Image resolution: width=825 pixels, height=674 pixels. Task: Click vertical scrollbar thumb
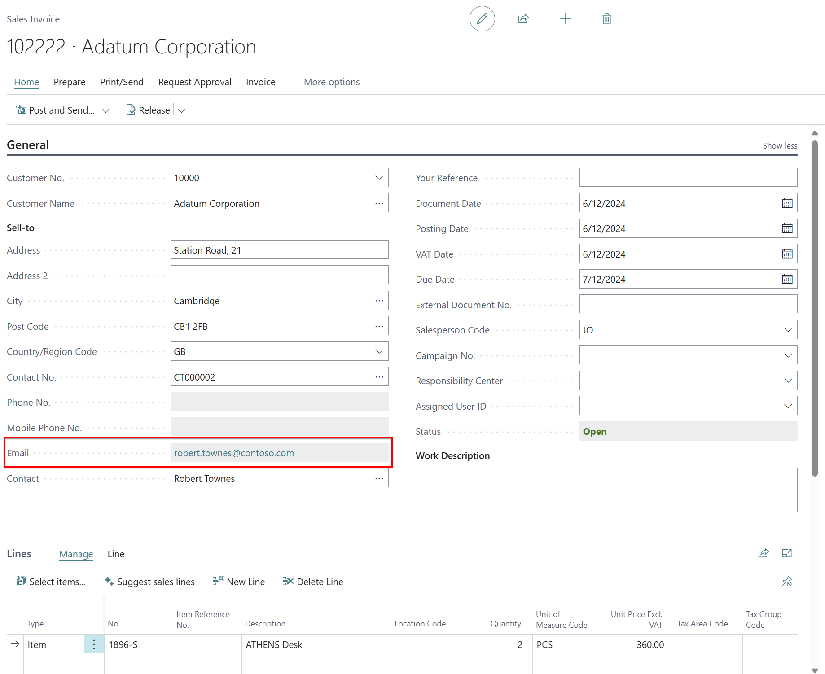point(815,308)
